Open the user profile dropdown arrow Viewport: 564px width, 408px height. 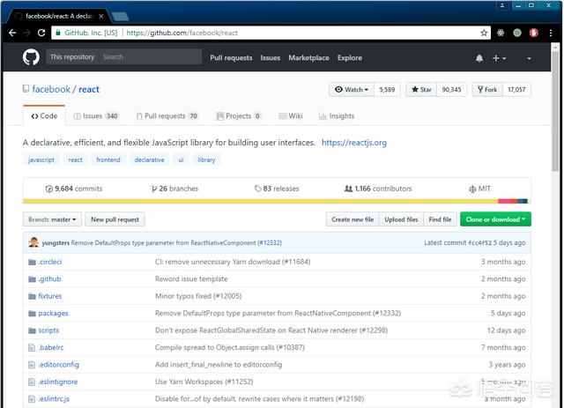click(529, 58)
